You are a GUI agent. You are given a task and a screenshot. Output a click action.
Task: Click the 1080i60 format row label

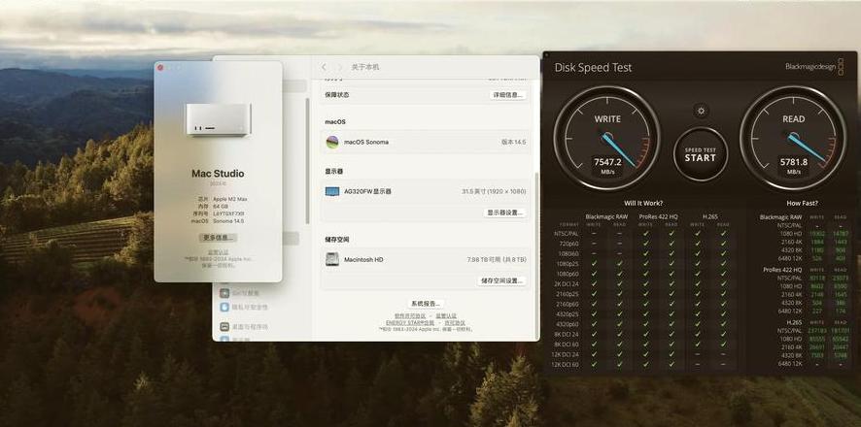click(568, 253)
